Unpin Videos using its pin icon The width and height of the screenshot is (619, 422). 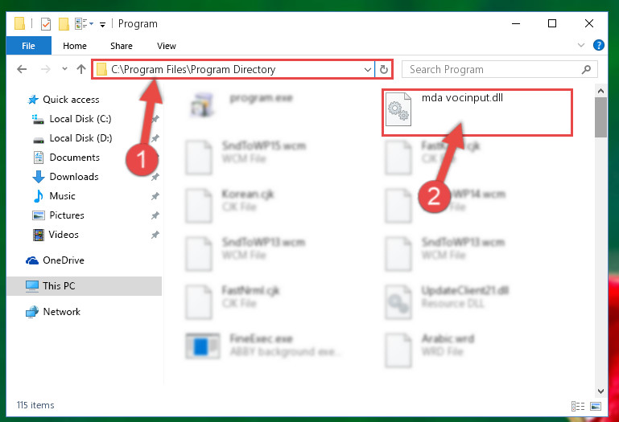point(155,235)
